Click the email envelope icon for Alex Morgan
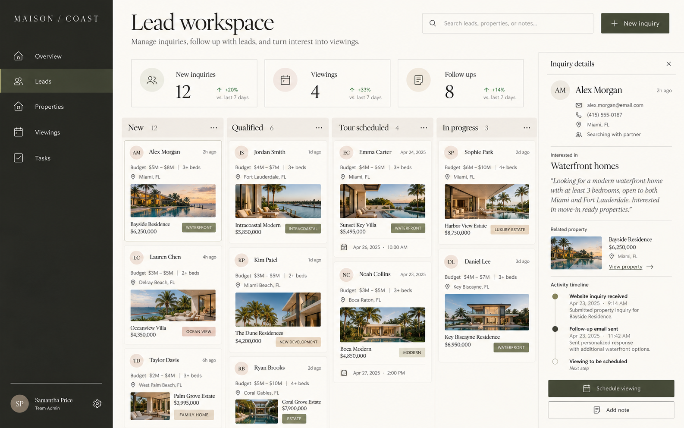The height and width of the screenshot is (428, 684). click(579, 105)
